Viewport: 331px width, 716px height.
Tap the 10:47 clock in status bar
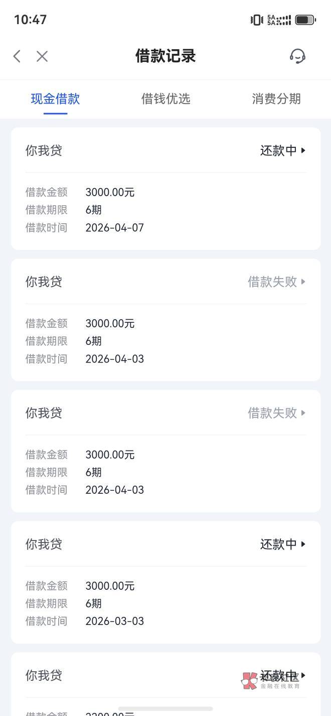[30, 20]
